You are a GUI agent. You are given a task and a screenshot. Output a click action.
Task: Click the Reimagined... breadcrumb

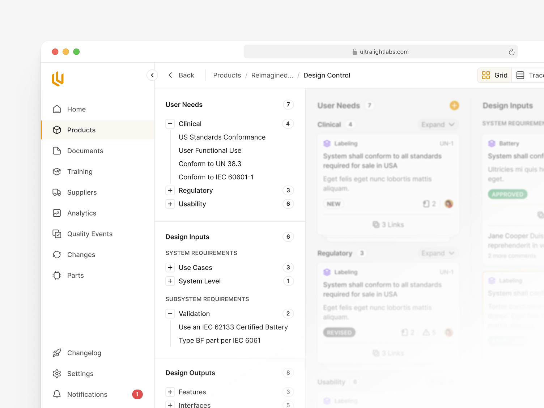click(272, 75)
